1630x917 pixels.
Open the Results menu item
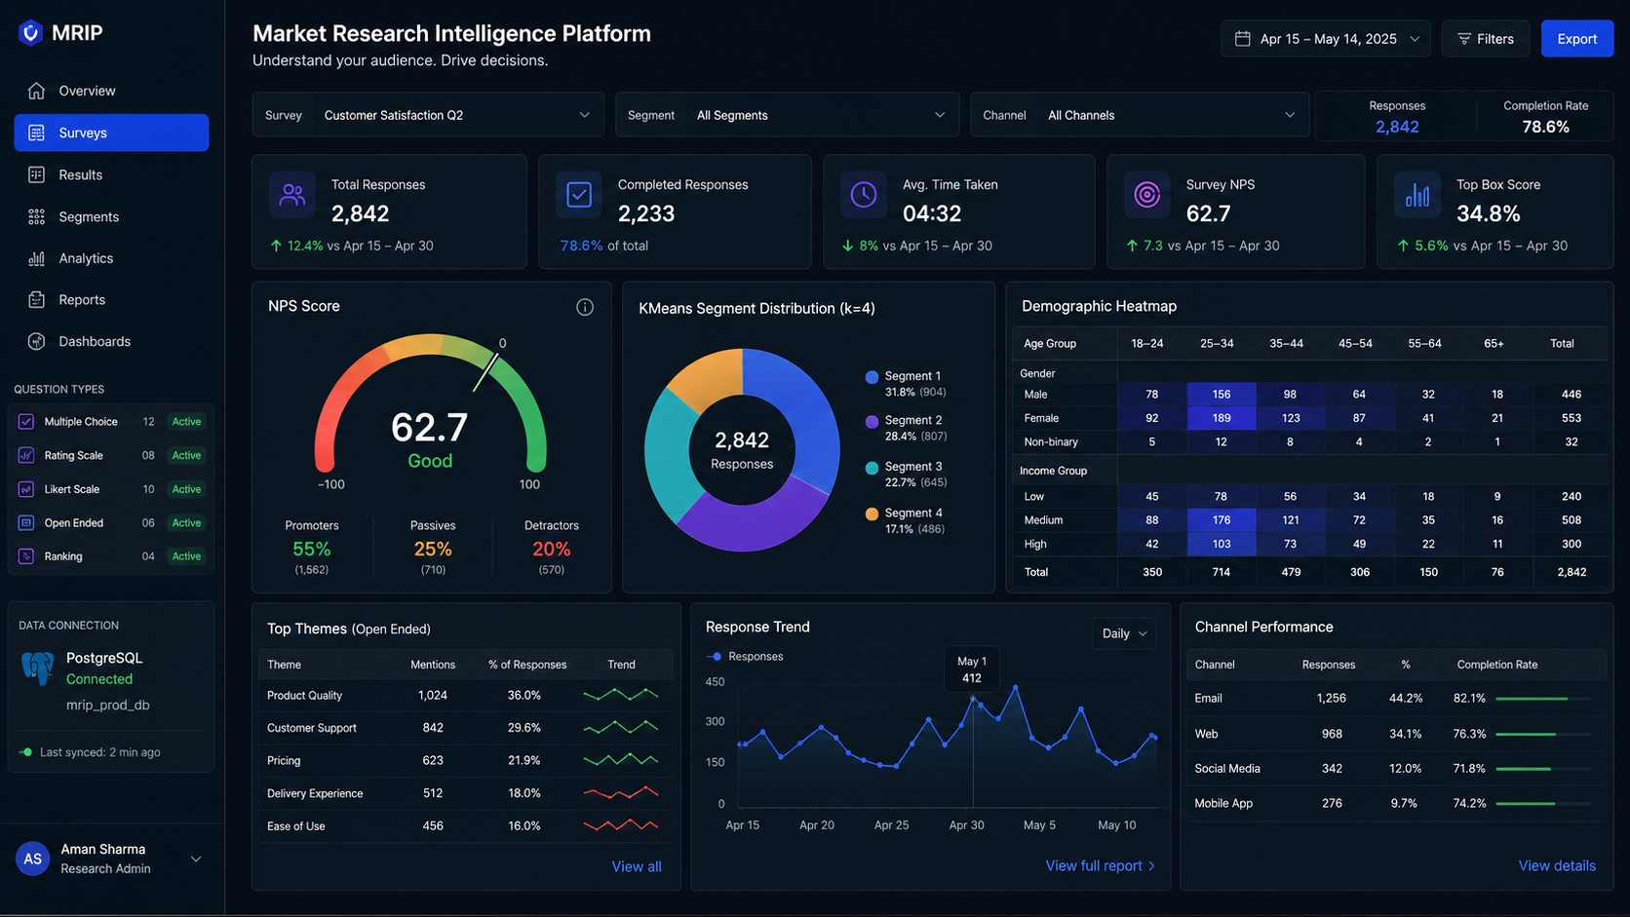point(111,174)
